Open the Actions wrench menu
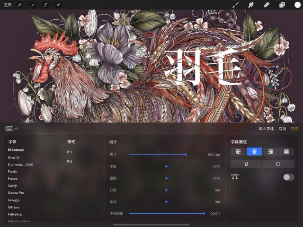Viewport: 303px width, 227px height. click(20, 5)
